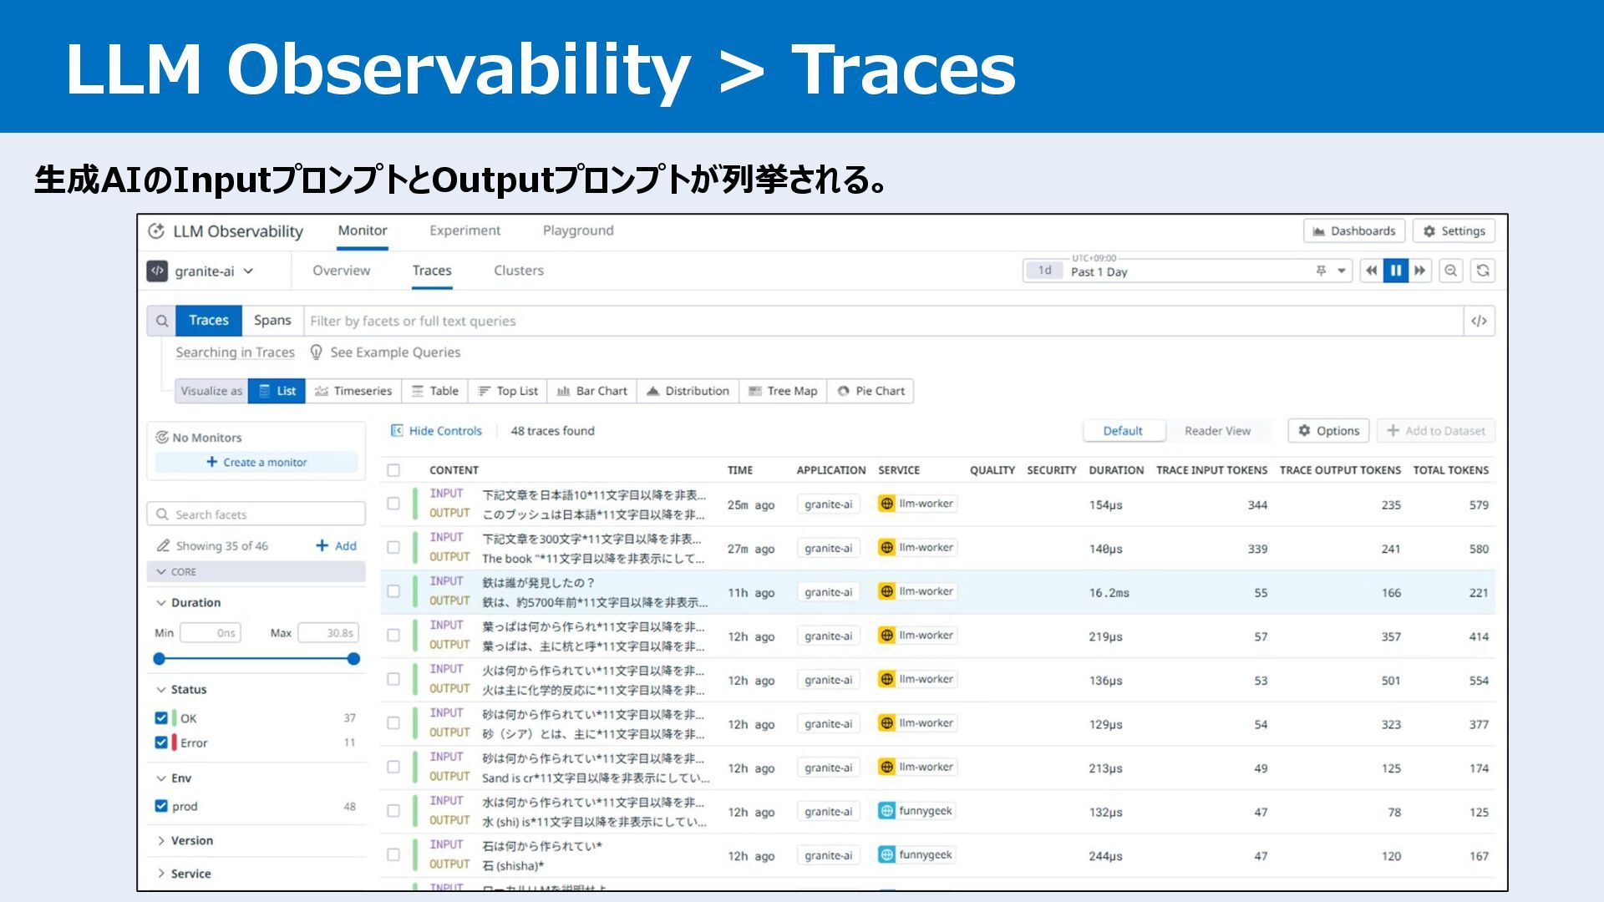Uncheck the Error status checkbox
1604x902 pixels.
point(161,742)
